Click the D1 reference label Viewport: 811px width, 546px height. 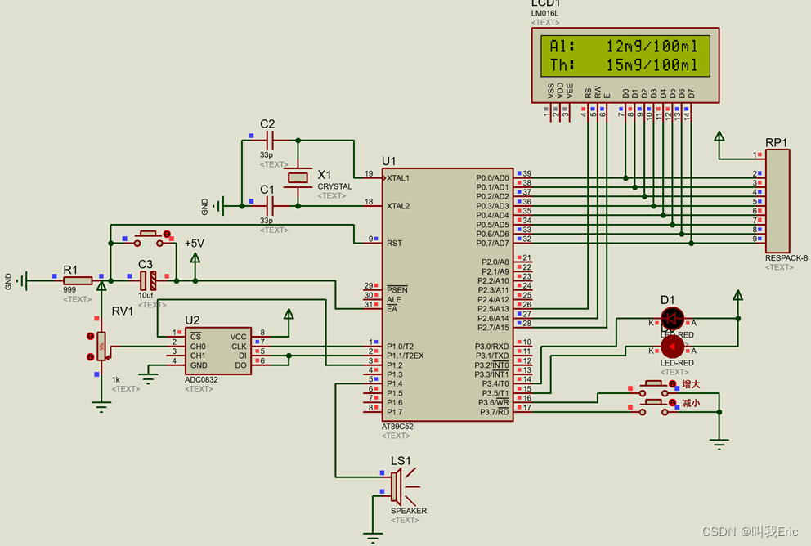point(667,300)
